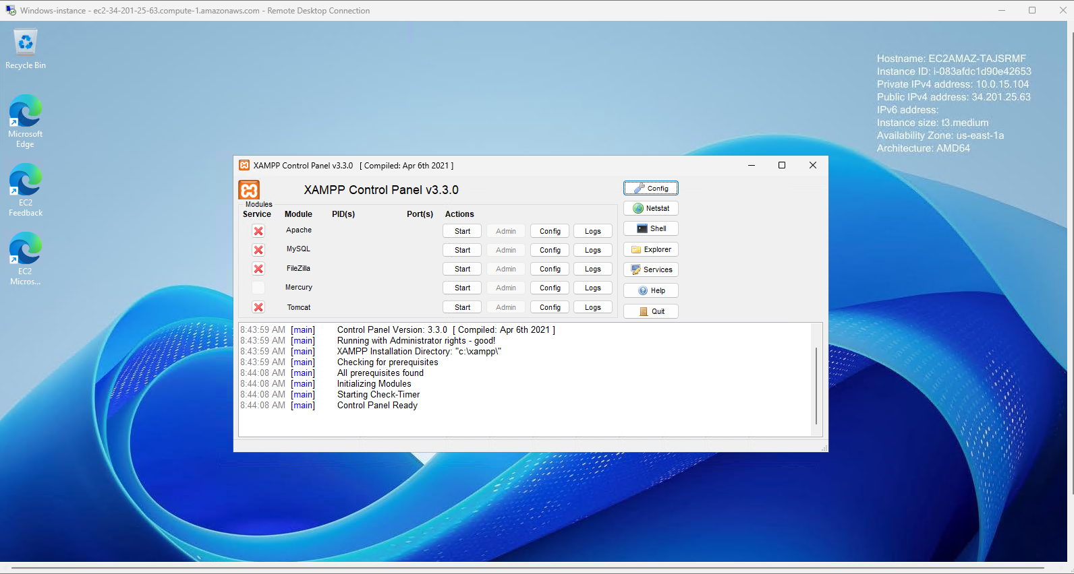
Task: Click the XAMPP orange logo in panel header
Action: click(249, 190)
